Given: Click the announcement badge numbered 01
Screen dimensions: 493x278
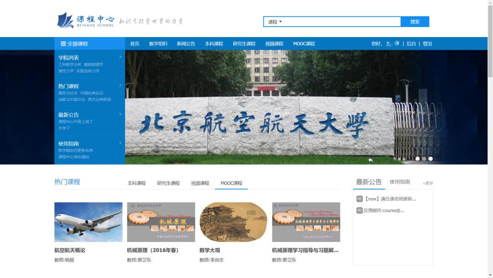Looking at the screenshot, I should 359,198.
